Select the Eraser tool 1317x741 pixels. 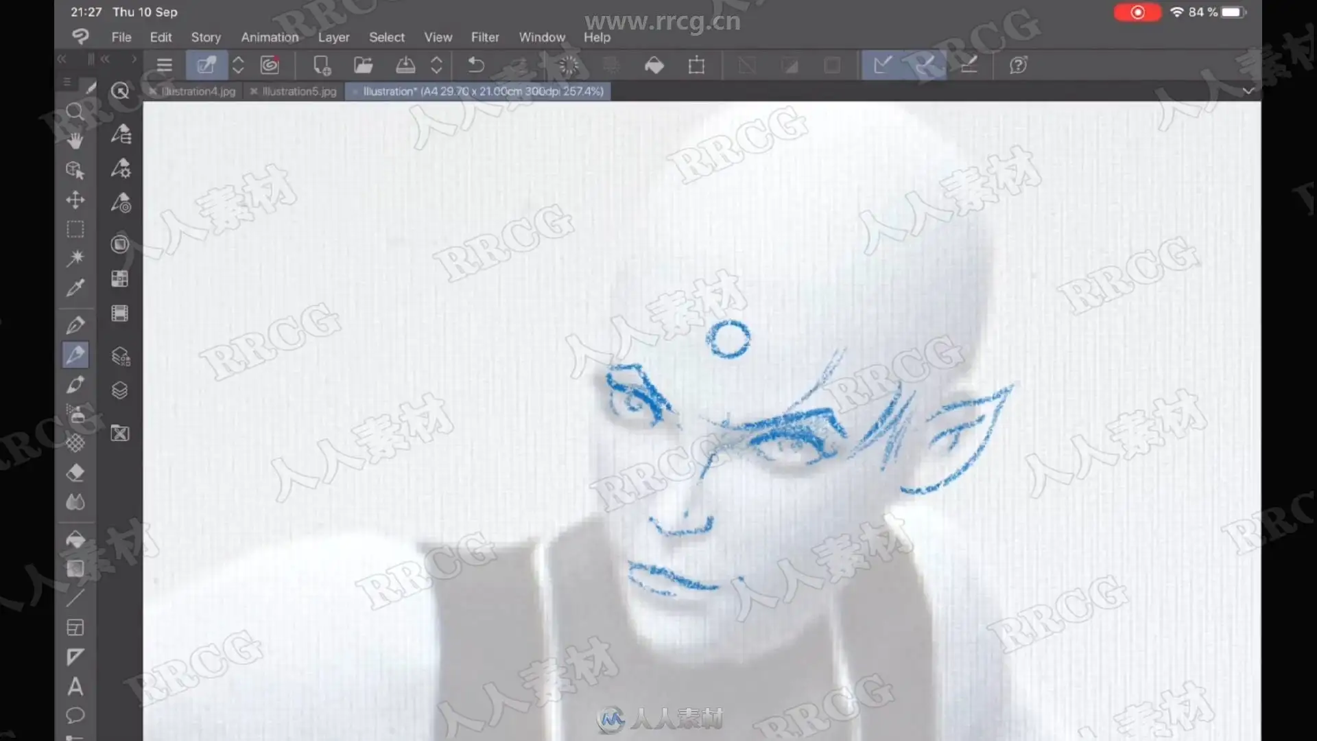75,473
